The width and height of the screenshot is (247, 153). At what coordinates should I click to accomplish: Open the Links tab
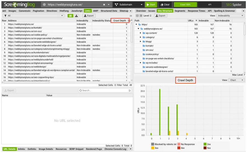tap(88, 11)
